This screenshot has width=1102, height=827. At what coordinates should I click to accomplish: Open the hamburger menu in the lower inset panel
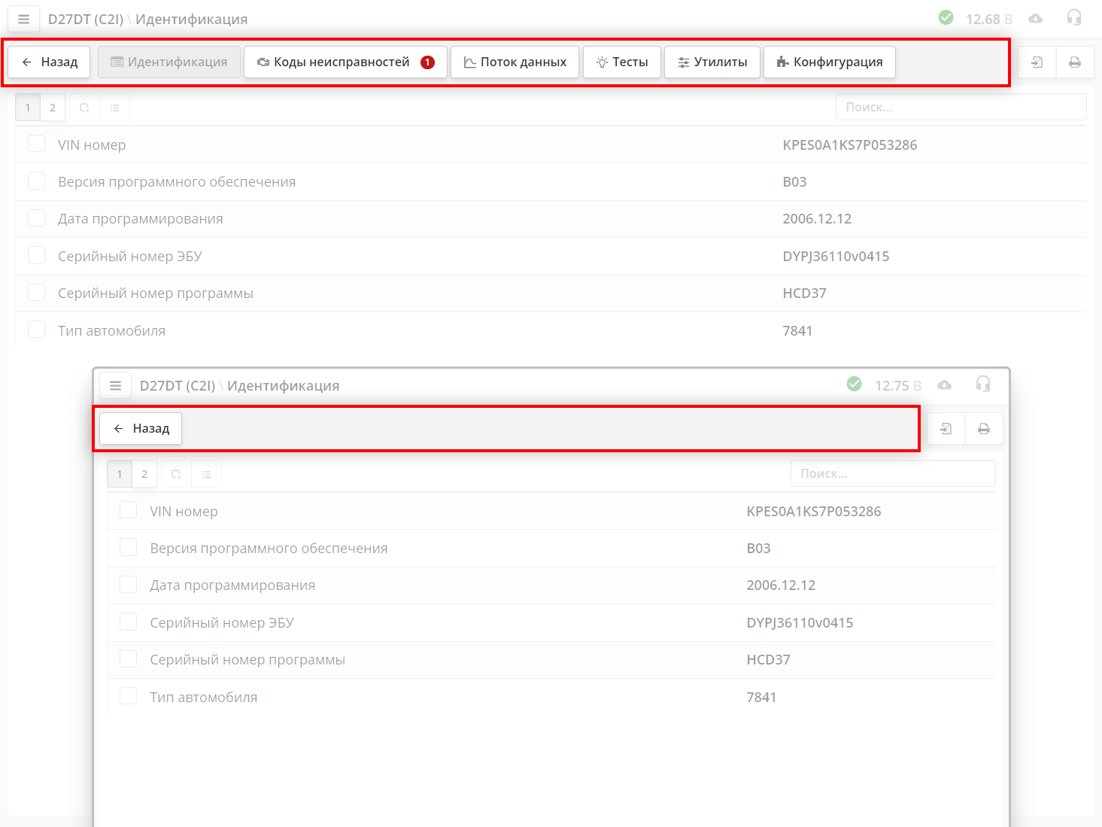(x=115, y=386)
